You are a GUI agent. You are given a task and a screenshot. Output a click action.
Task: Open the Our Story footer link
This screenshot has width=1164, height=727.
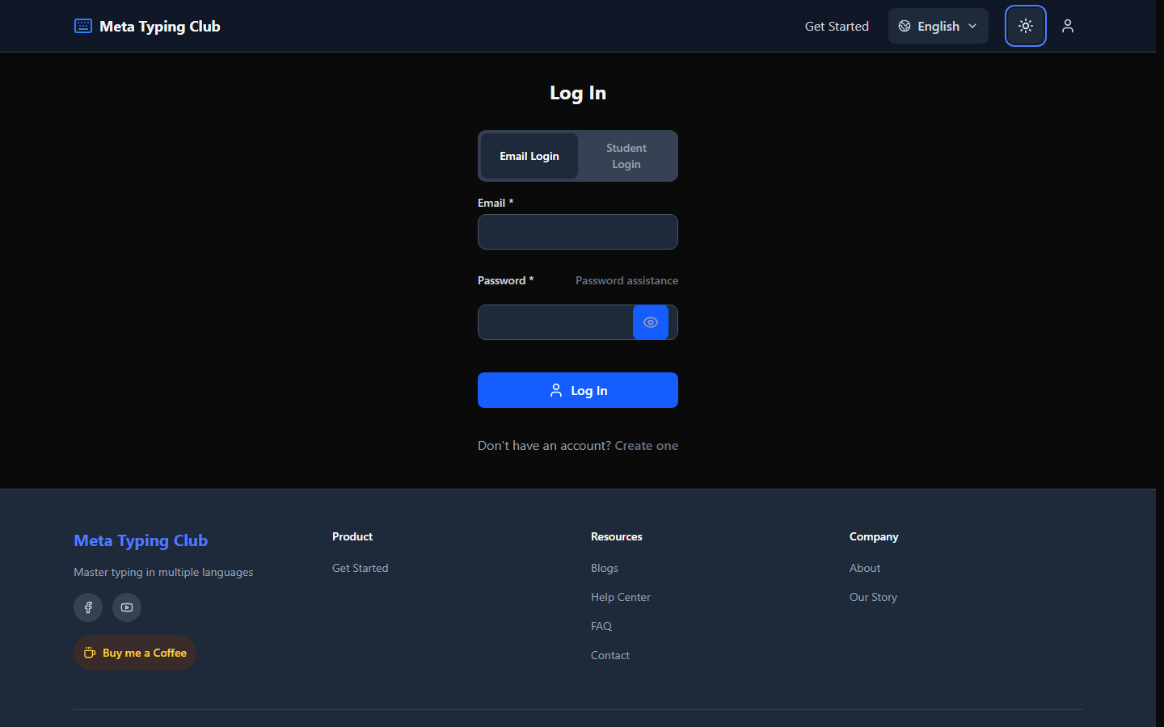pos(873,597)
